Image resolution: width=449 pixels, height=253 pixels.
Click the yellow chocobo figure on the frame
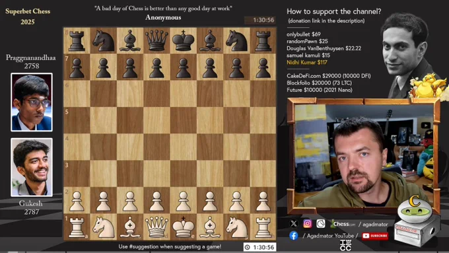tap(428, 85)
